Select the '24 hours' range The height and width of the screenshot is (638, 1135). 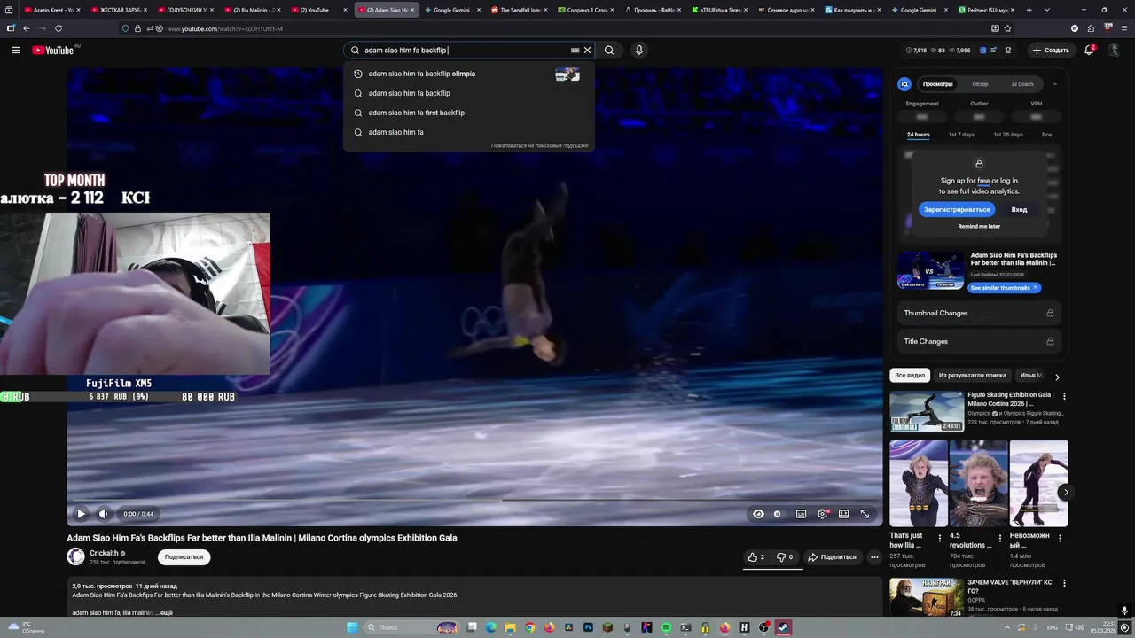click(x=918, y=135)
